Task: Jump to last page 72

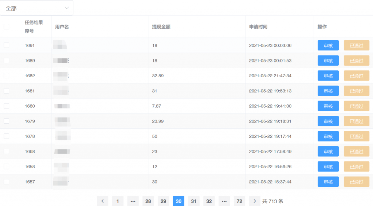Action: (239, 201)
